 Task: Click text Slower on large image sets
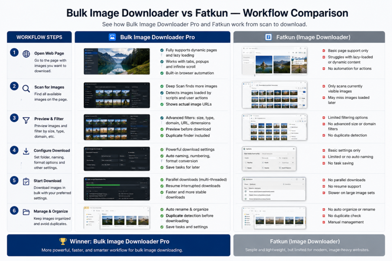351,193
